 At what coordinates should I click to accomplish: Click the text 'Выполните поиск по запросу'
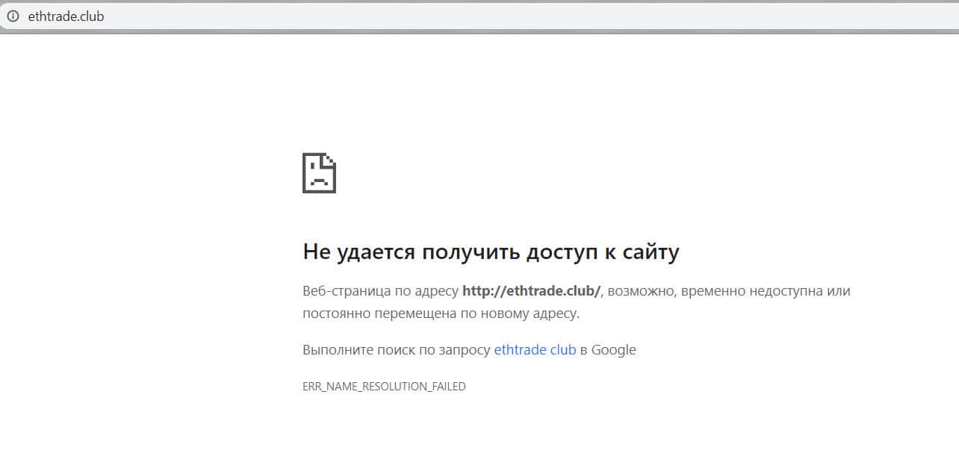coord(397,349)
